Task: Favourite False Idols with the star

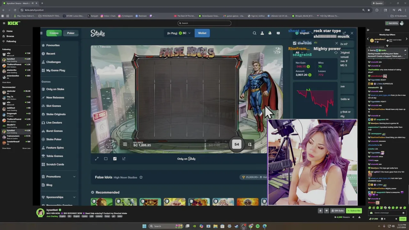Action: 141,177
